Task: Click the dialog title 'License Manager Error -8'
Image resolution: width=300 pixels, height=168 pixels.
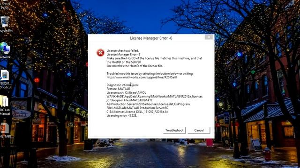Action: pos(151,38)
